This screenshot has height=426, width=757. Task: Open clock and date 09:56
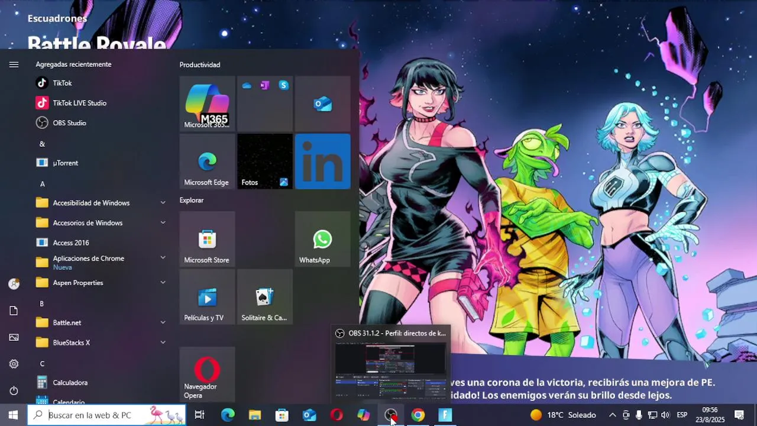click(x=710, y=415)
